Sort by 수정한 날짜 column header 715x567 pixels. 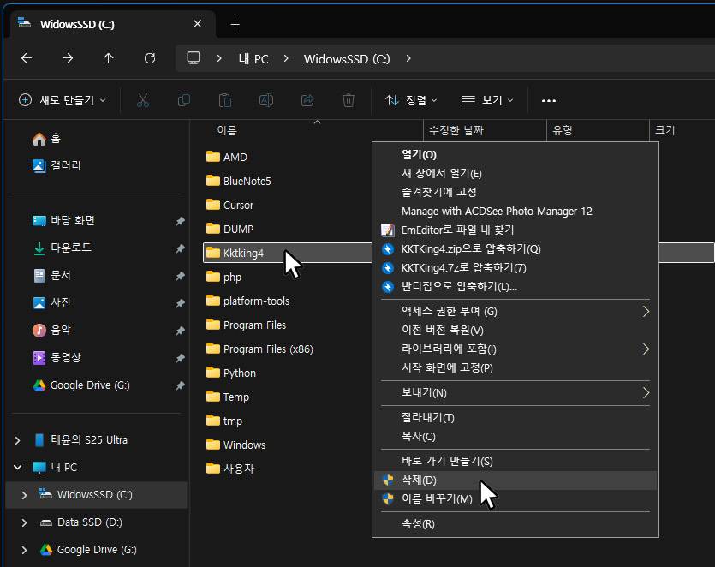pyautogui.click(x=456, y=130)
